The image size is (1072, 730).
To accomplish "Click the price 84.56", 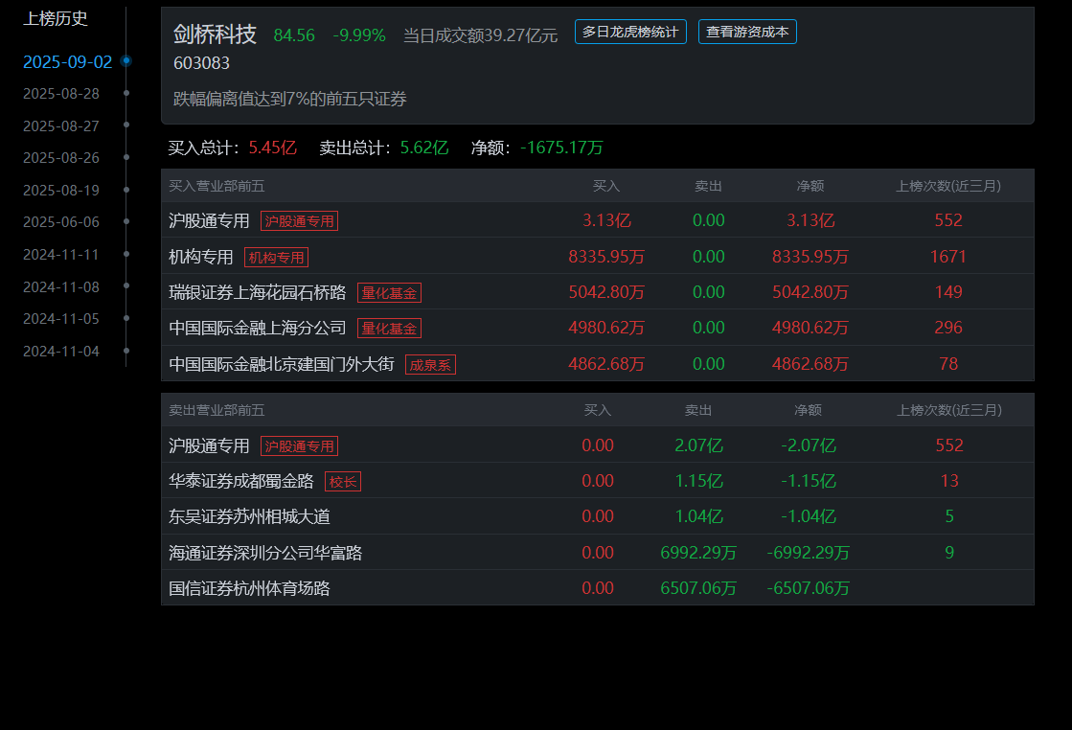I will pos(294,35).
